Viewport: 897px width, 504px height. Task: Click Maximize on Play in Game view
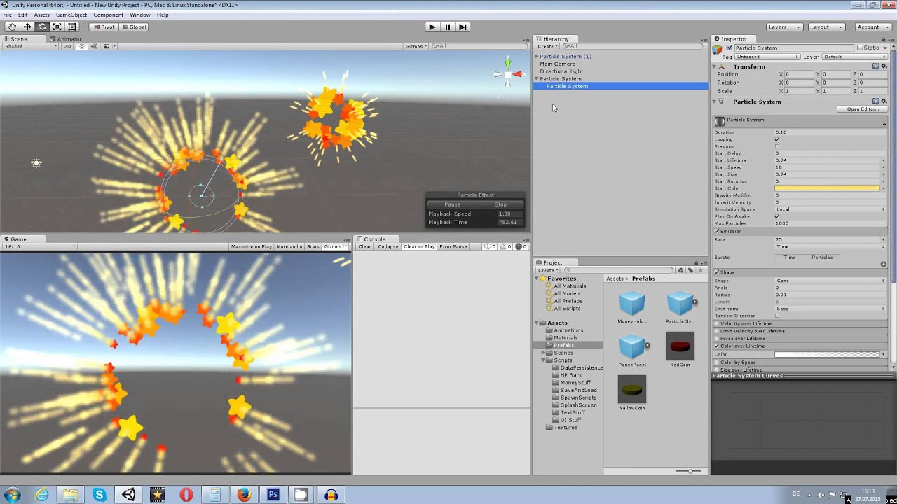coord(251,246)
